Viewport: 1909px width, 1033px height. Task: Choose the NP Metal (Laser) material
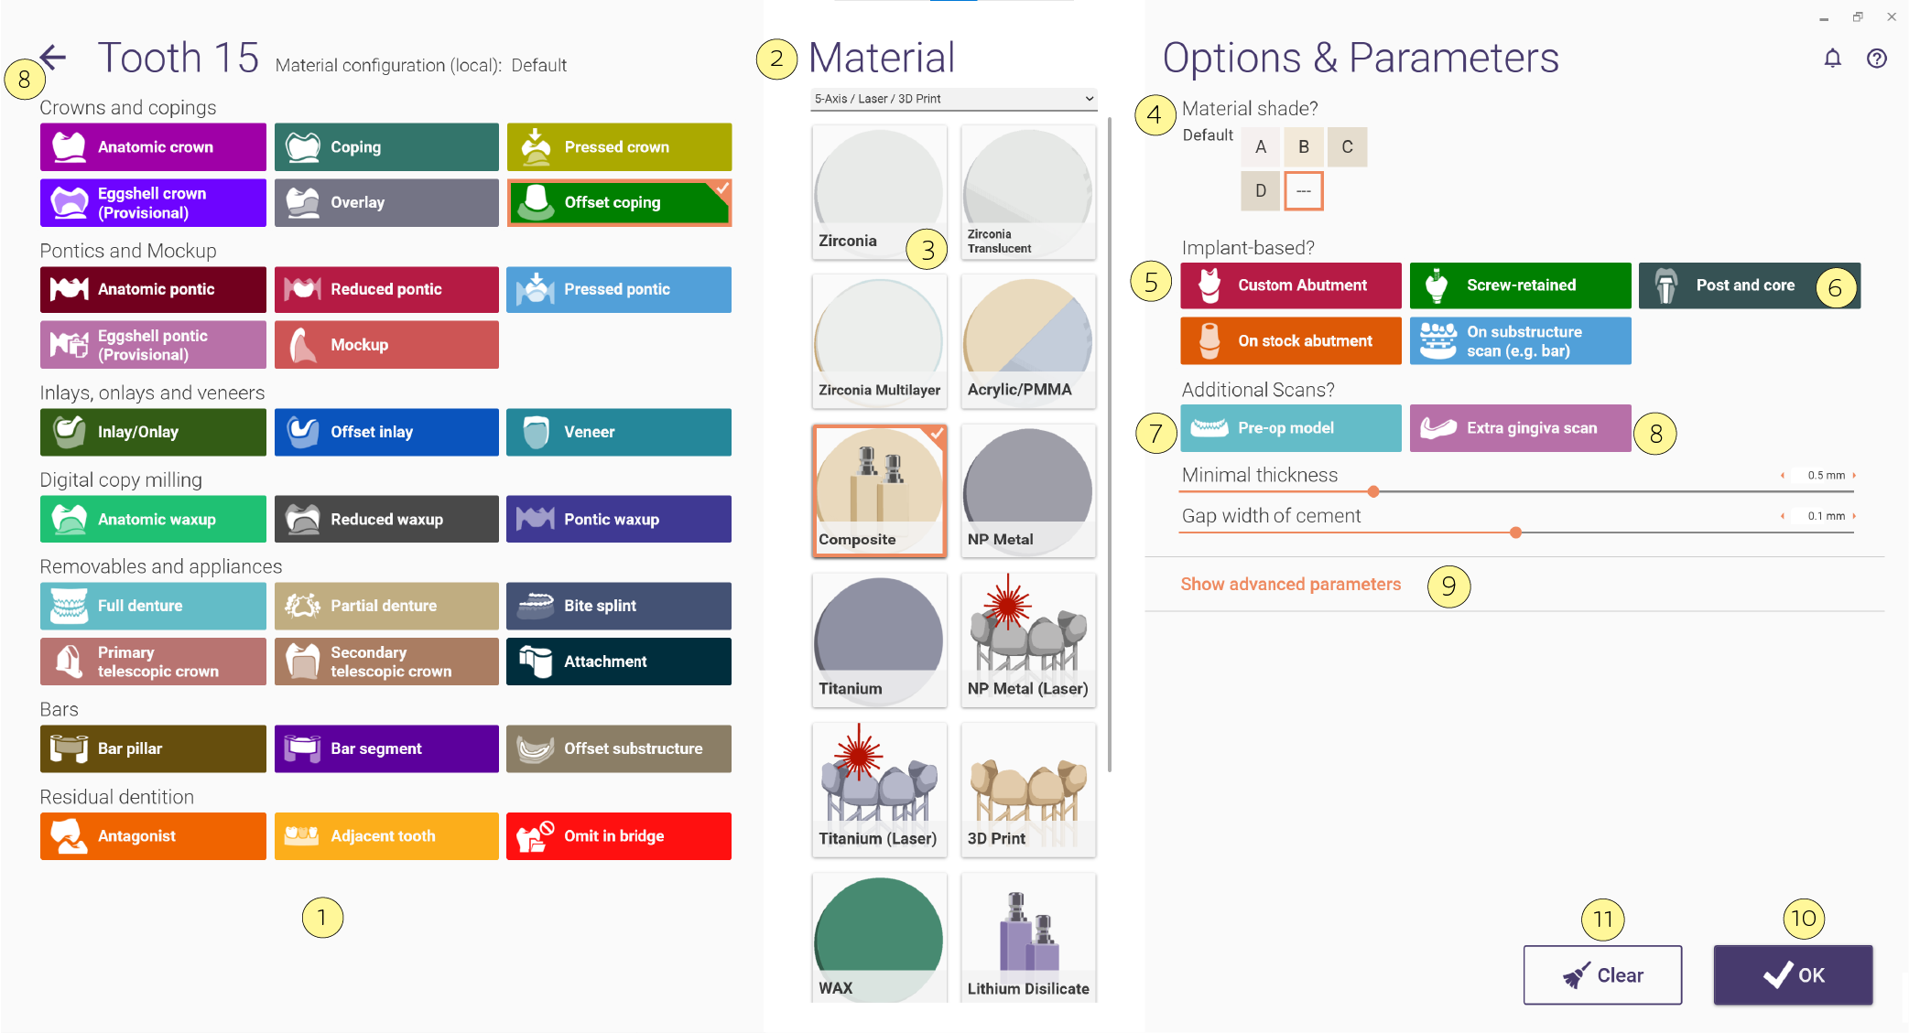point(1028,640)
